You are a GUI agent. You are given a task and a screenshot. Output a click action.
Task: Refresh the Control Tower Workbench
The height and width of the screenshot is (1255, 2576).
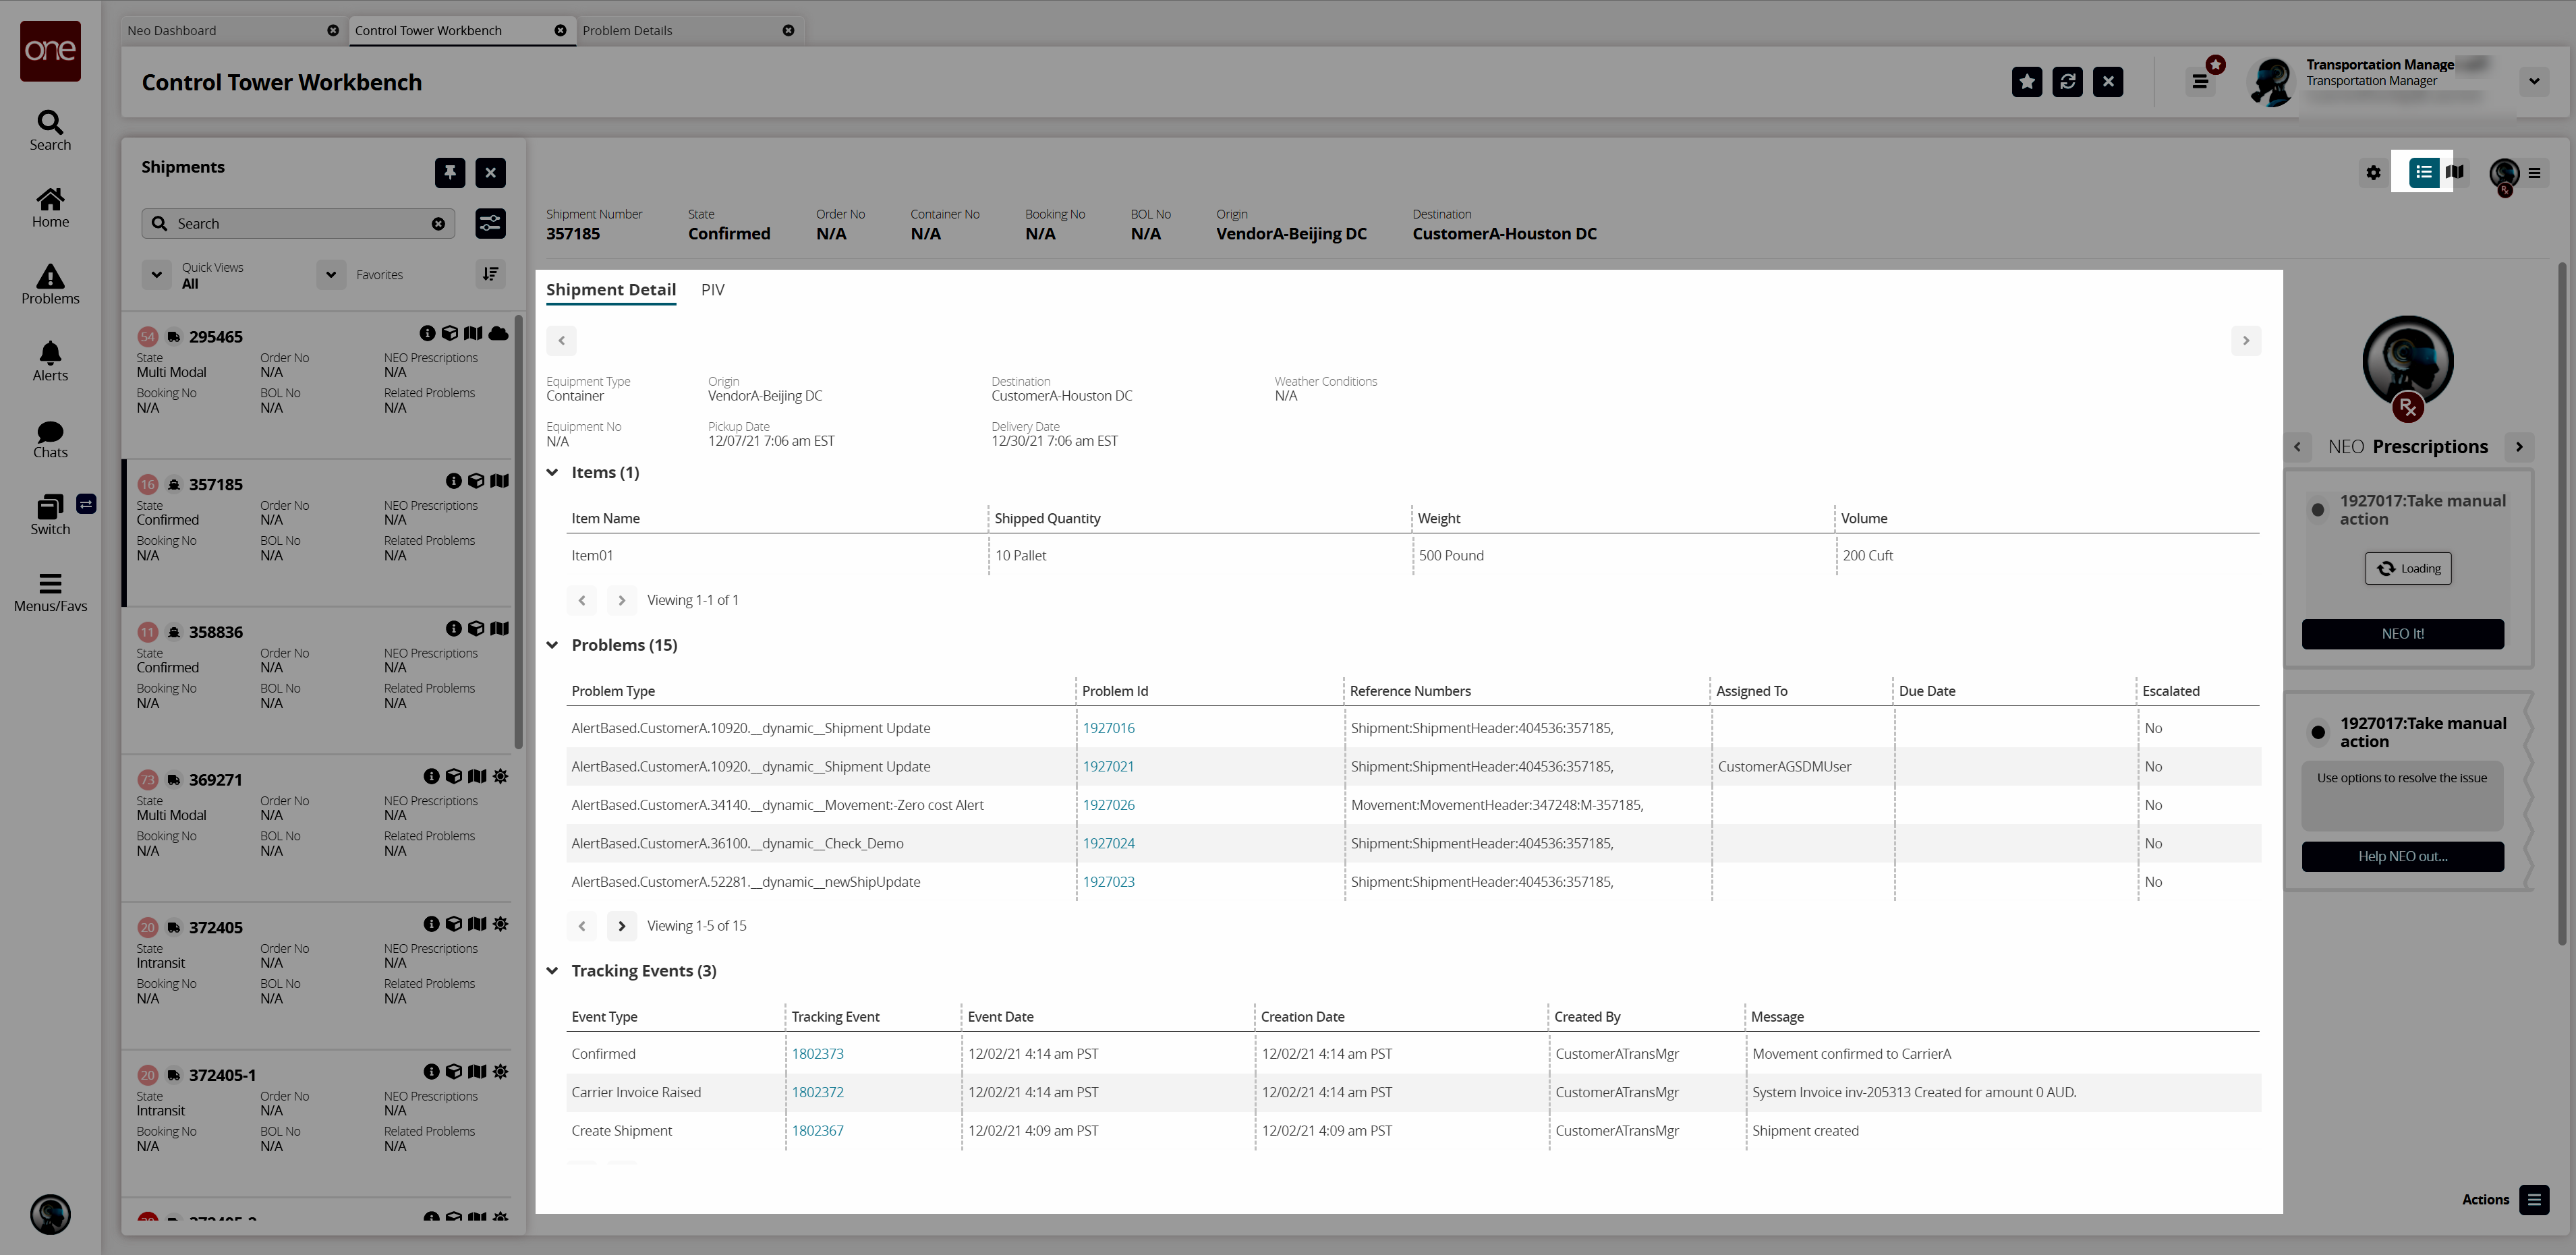tap(2067, 82)
